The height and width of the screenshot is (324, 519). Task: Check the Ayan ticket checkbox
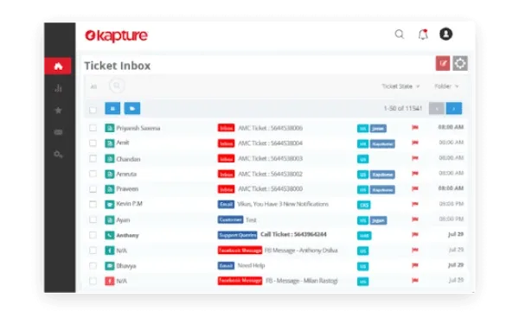click(x=93, y=219)
